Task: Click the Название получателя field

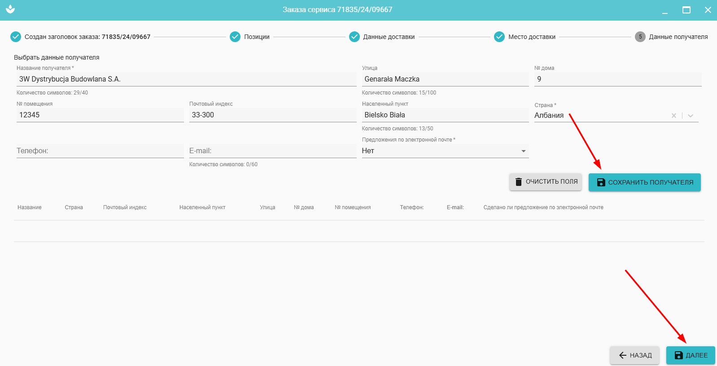Action: click(x=186, y=79)
